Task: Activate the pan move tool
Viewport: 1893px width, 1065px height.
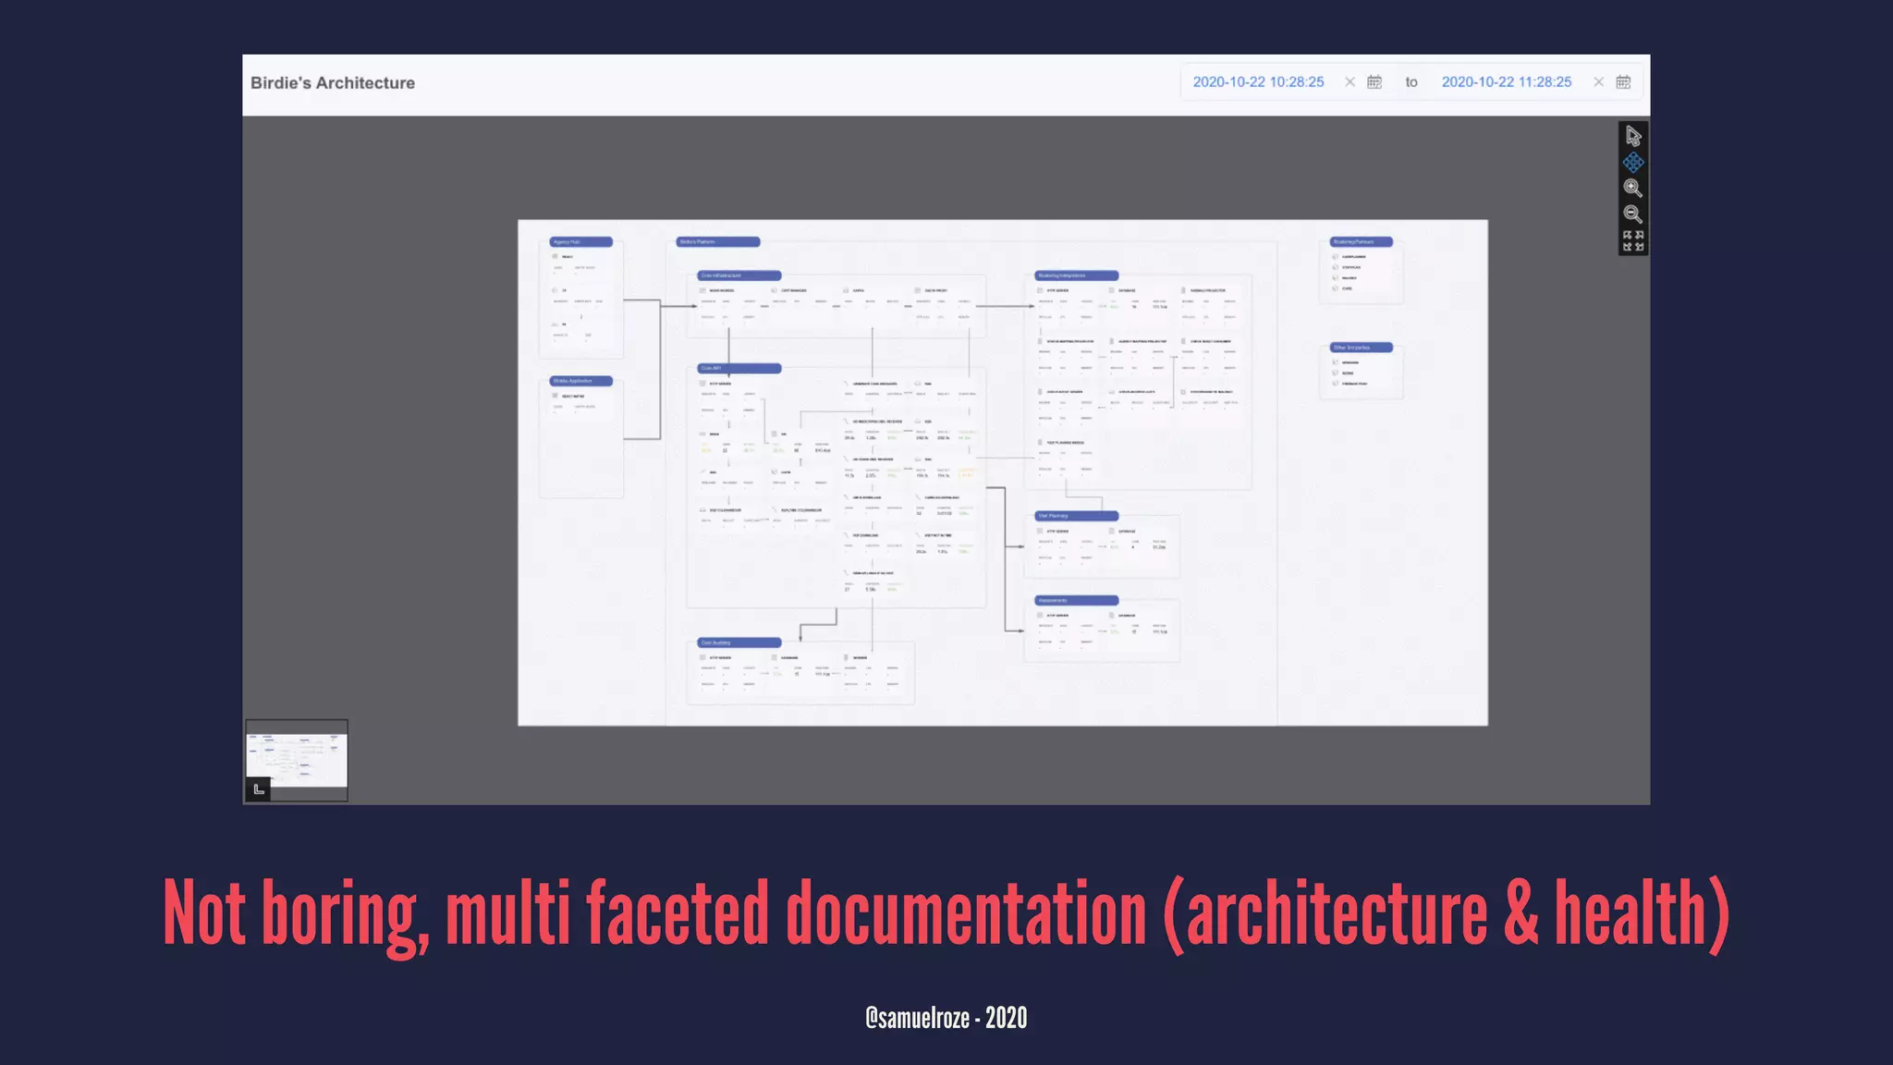Action: point(1633,163)
